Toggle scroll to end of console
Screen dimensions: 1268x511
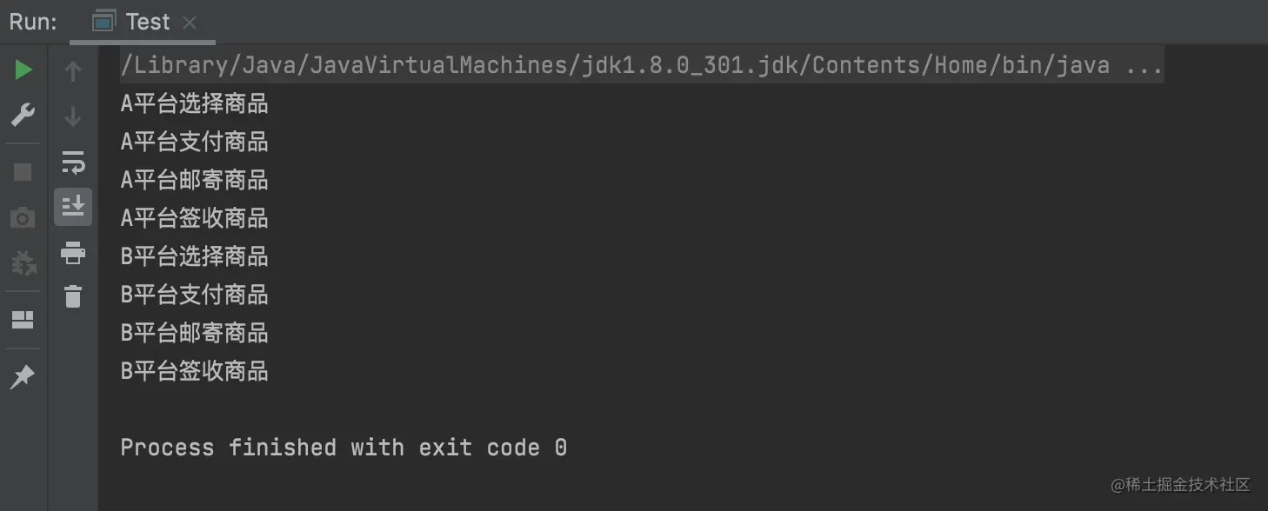pyautogui.click(x=73, y=207)
